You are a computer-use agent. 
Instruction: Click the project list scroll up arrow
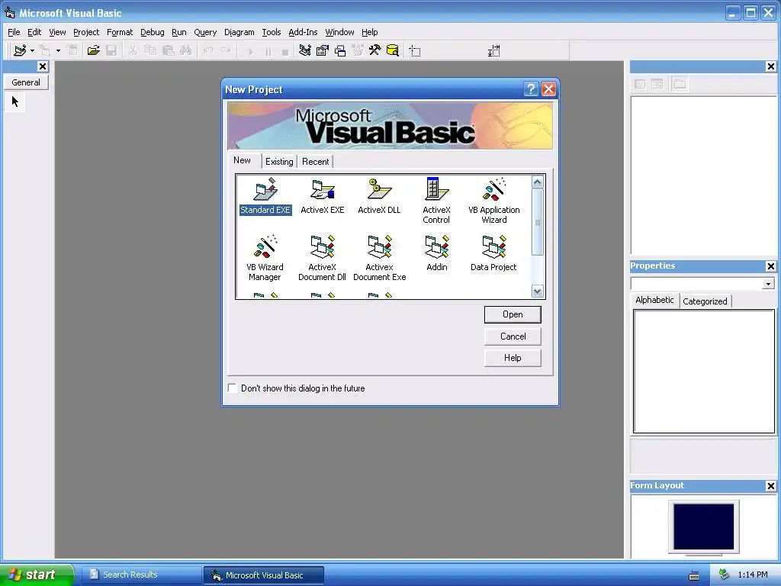pyautogui.click(x=537, y=182)
